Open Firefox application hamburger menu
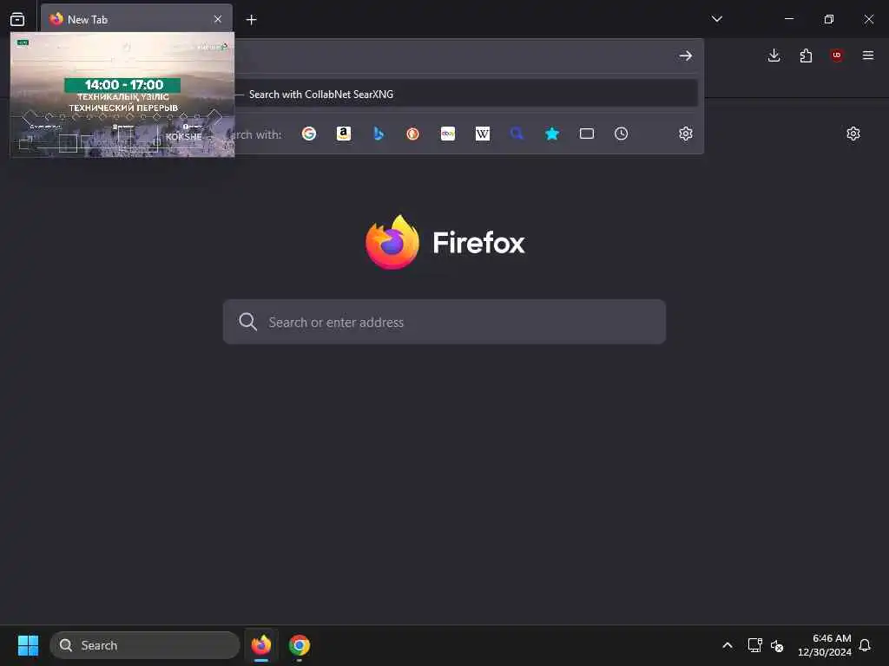This screenshot has height=666, width=889. click(x=868, y=55)
